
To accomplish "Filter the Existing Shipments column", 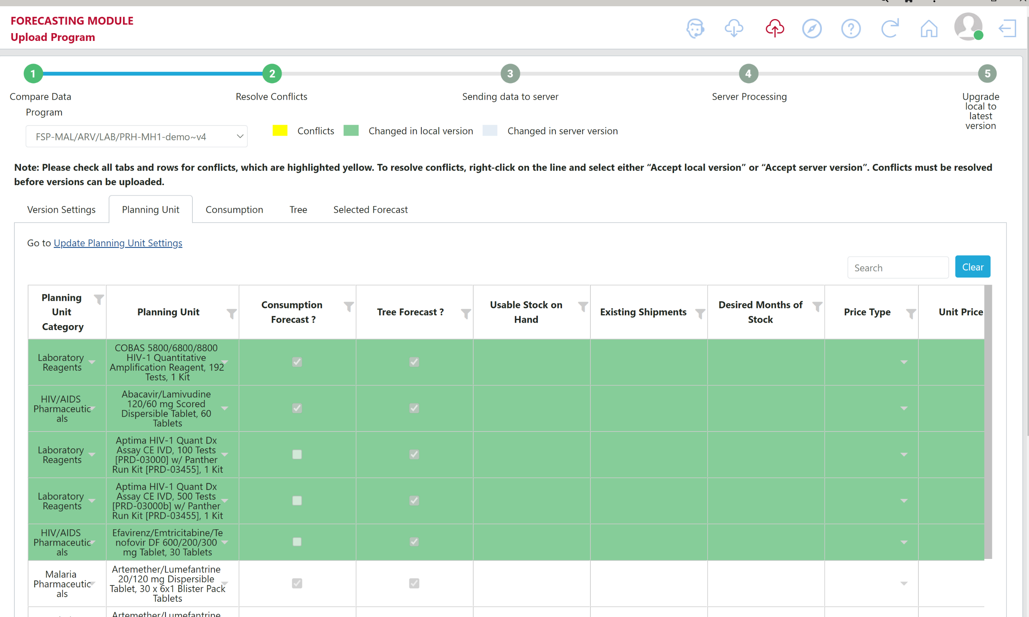I will coord(700,314).
